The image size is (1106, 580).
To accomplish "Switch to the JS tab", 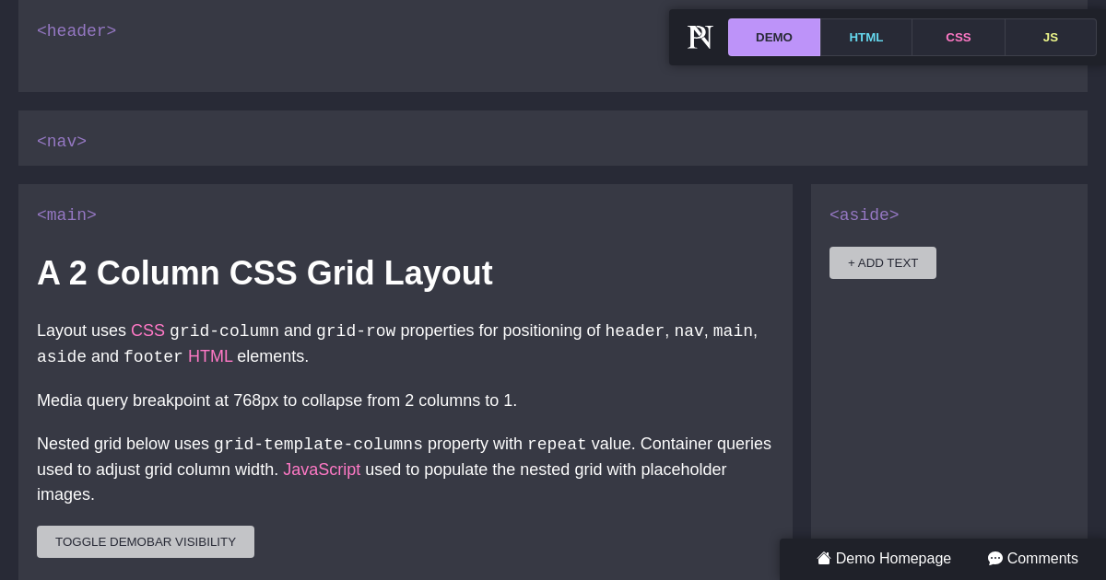I will [x=1050, y=37].
